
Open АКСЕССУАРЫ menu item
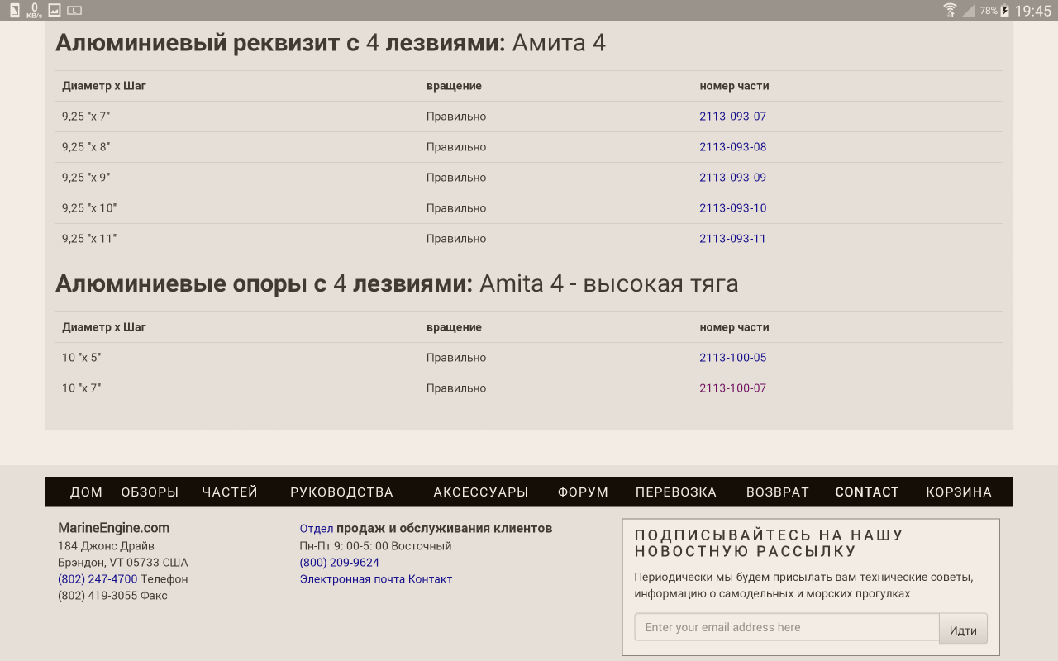[481, 492]
